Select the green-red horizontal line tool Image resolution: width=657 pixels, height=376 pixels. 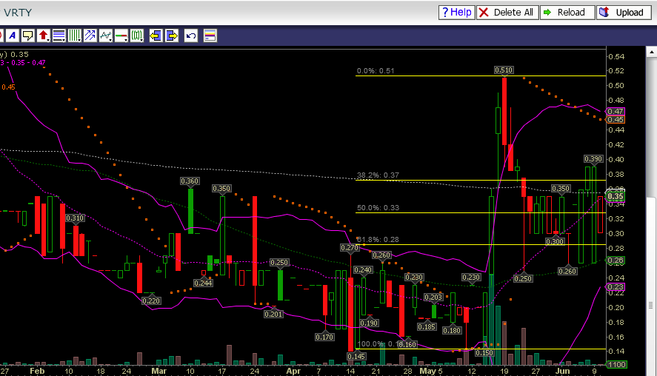(x=120, y=36)
